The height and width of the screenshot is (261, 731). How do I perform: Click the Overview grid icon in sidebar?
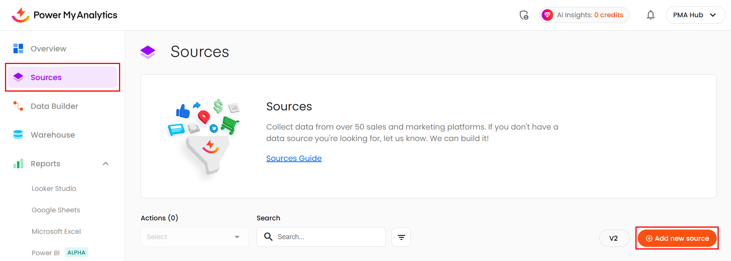pyautogui.click(x=18, y=49)
